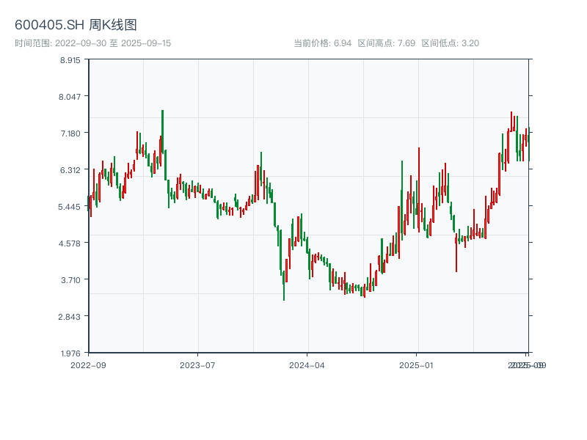
Task: Click the last green candle at the chart's right edge
Action: (529, 144)
